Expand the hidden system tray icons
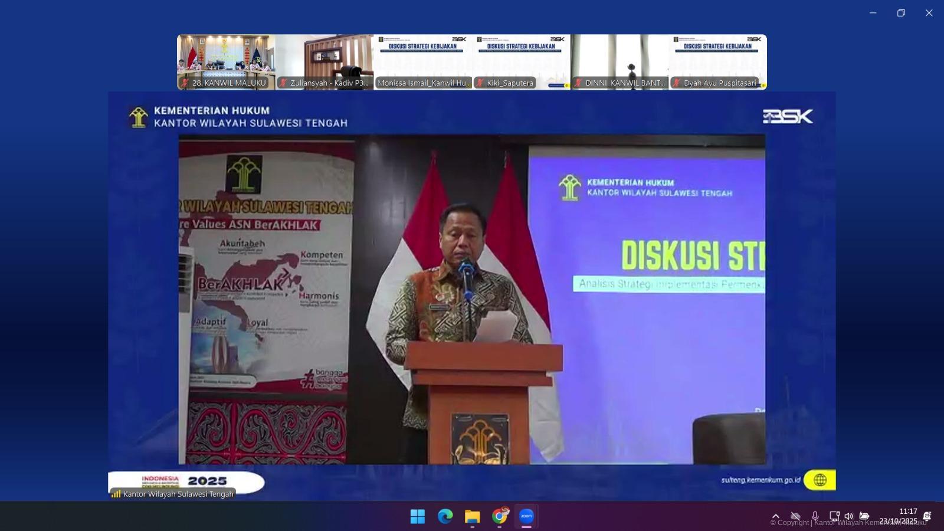The image size is (944, 531). pos(776,516)
